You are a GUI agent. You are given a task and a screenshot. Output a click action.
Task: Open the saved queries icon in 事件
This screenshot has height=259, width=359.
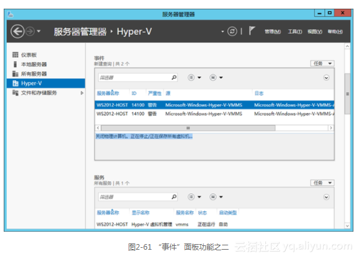213,78
